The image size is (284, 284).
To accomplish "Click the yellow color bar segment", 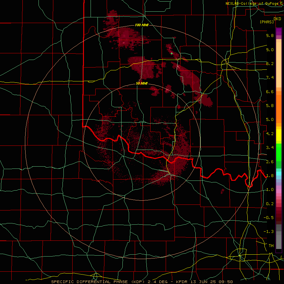I will [x=279, y=135].
